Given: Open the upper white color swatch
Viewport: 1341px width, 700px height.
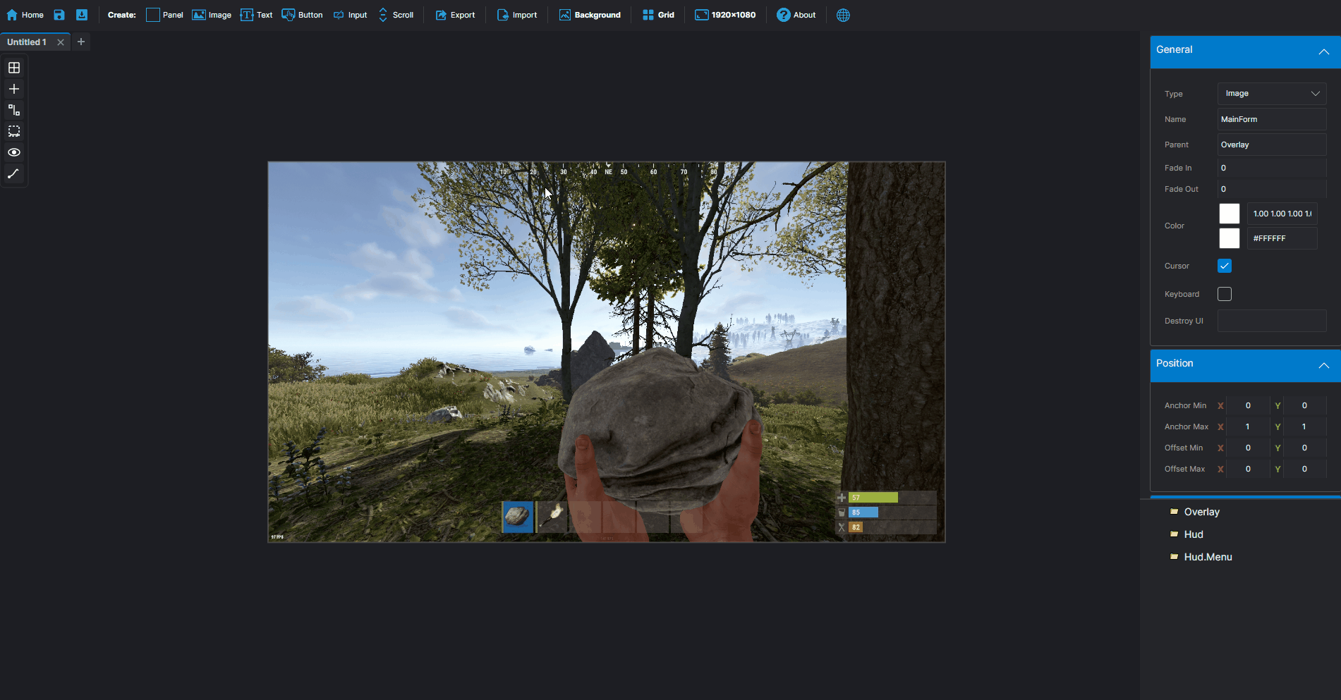Looking at the screenshot, I should click(x=1229, y=214).
